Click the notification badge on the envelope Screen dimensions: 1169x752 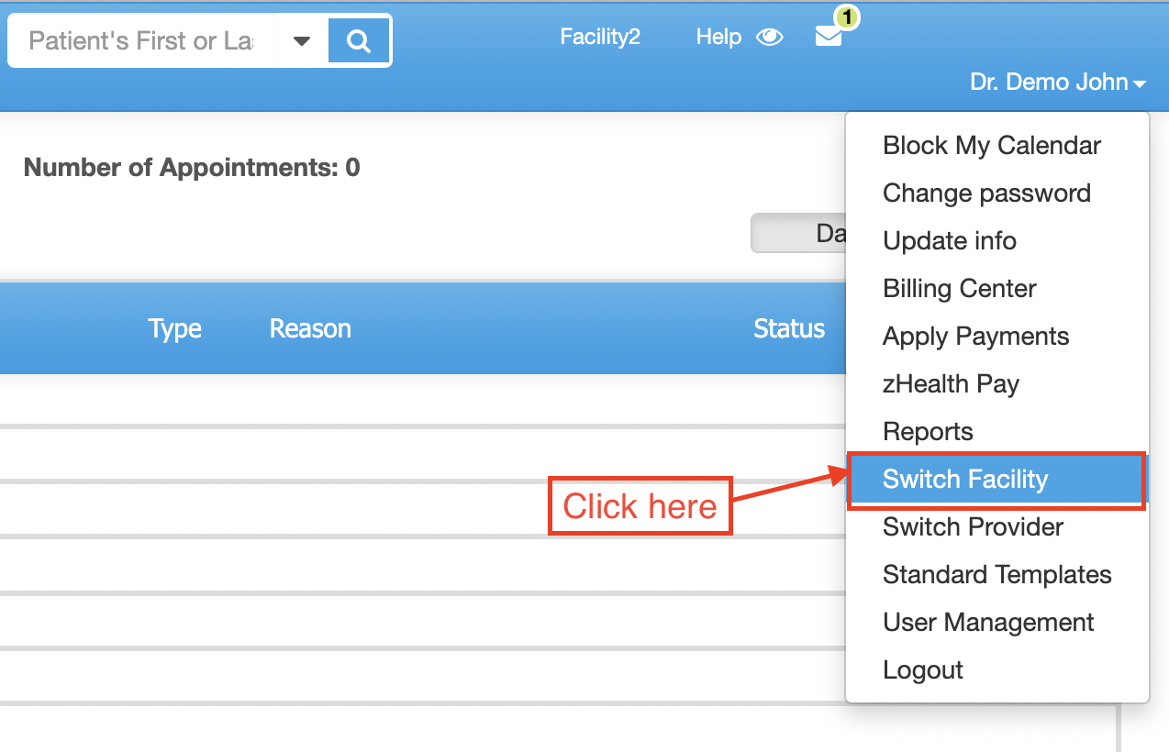(847, 17)
